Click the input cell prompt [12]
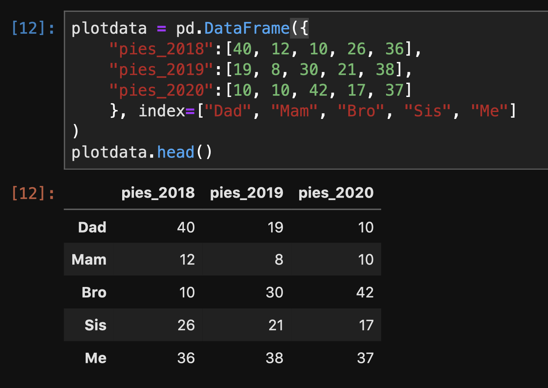 click(33, 28)
